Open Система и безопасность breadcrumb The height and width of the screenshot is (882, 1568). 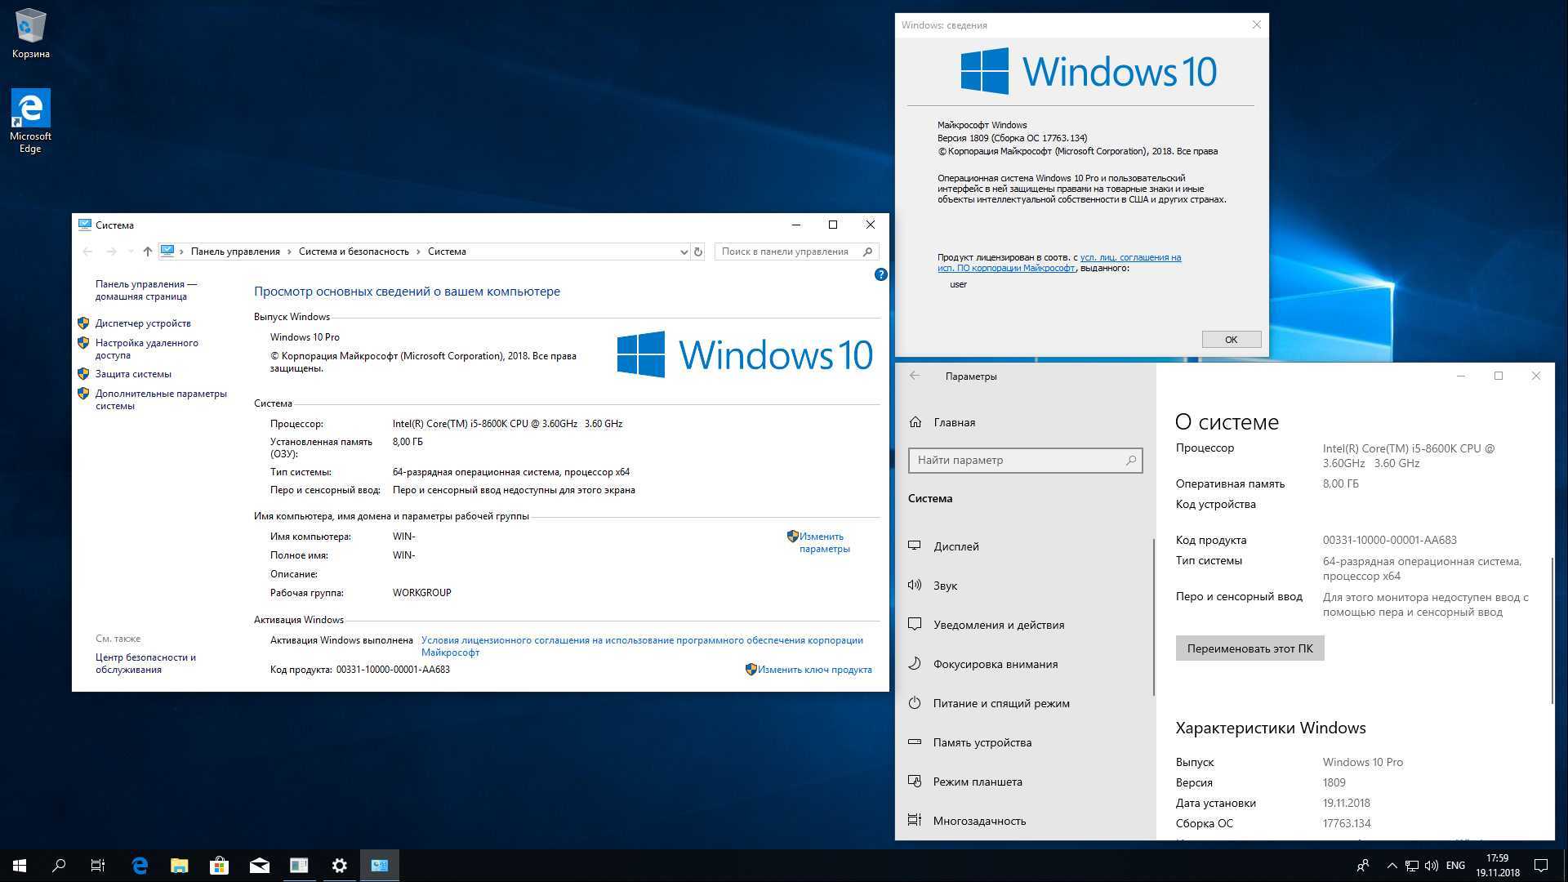(354, 252)
